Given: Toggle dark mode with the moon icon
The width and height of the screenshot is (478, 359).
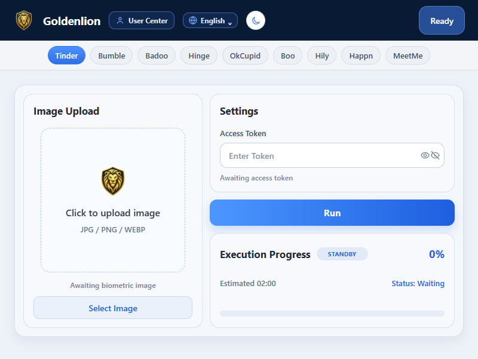Looking at the screenshot, I should [256, 20].
